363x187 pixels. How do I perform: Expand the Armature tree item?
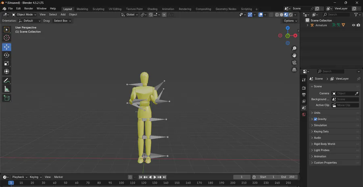pyautogui.click(x=307, y=25)
